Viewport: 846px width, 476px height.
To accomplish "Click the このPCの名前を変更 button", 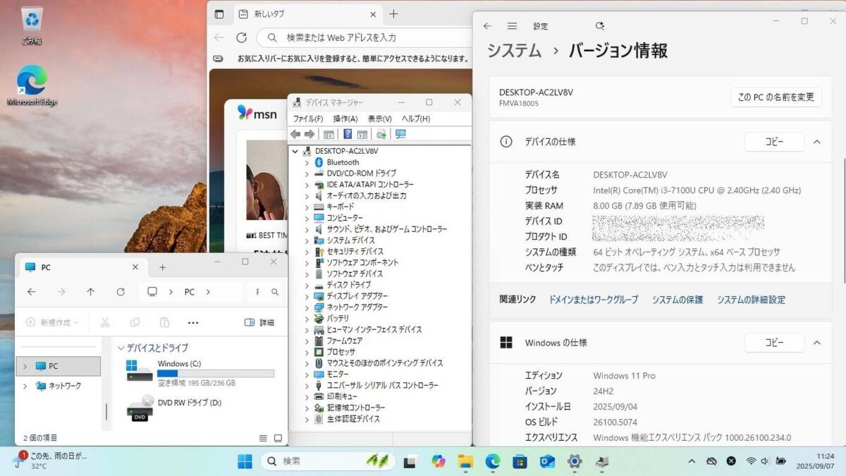I will pyautogui.click(x=775, y=97).
